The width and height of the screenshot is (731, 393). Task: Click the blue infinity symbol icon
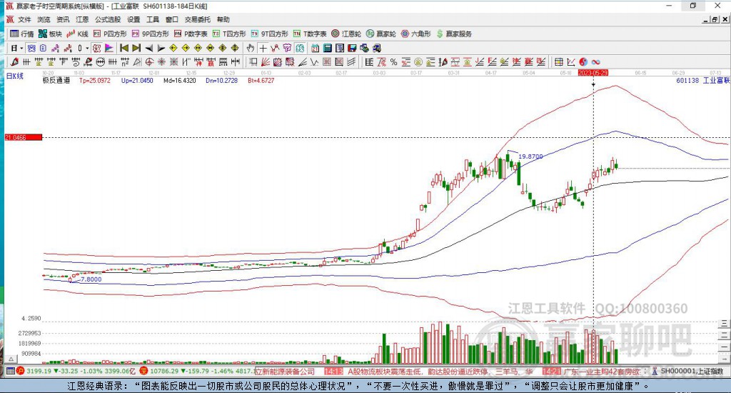point(595,61)
